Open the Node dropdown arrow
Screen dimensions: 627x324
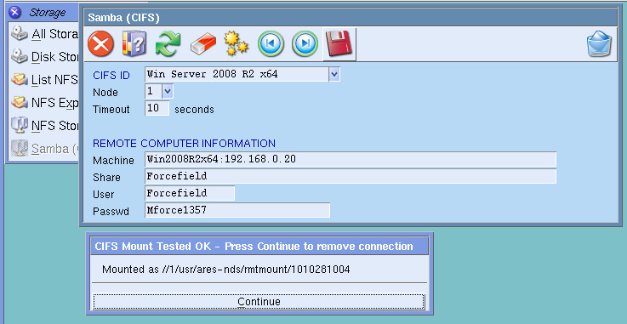168,92
